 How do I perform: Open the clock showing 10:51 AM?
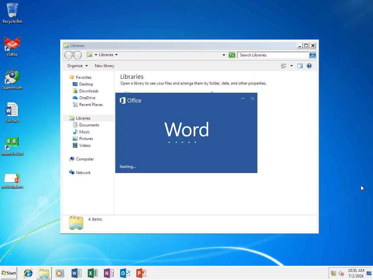[356, 273]
